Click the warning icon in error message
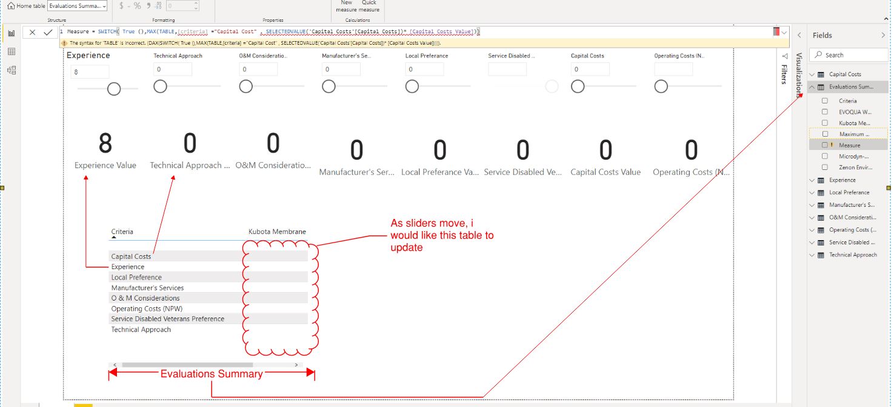894x407 pixels. click(65, 44)
